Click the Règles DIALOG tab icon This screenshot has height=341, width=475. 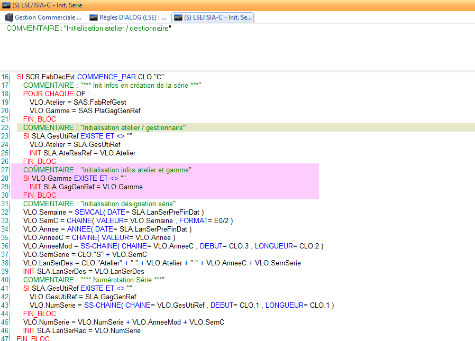tap(93, 17)
